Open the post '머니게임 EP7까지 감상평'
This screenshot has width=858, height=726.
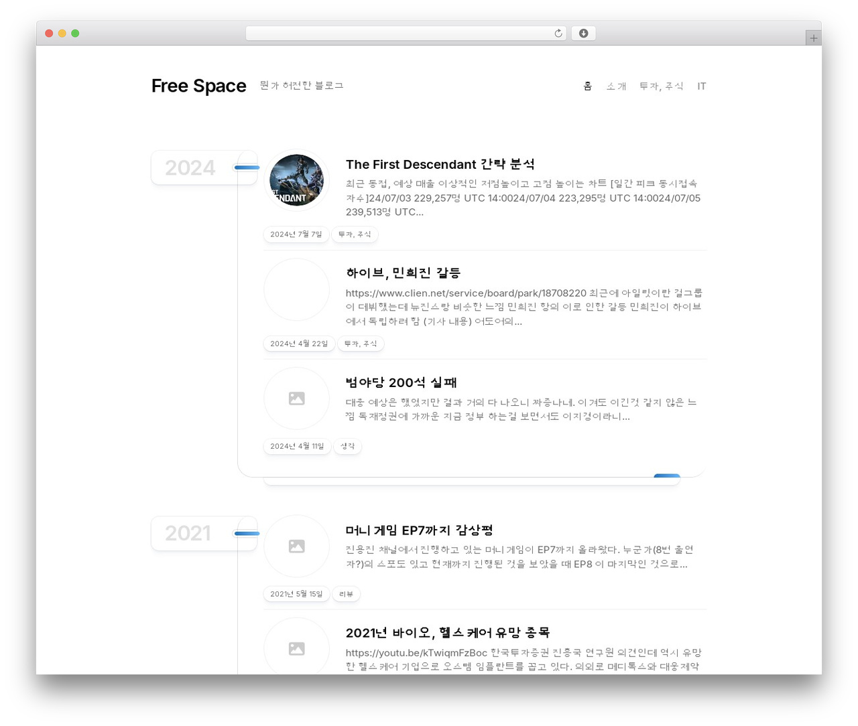point(420,530)
